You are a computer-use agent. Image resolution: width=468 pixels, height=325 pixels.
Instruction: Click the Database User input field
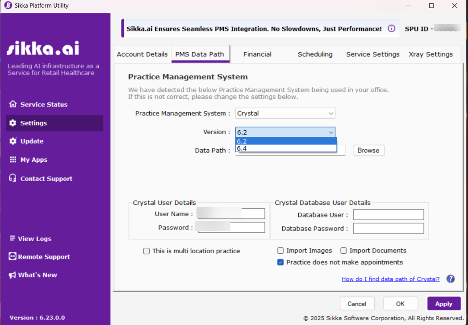(388, 215)
